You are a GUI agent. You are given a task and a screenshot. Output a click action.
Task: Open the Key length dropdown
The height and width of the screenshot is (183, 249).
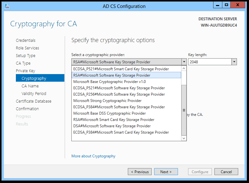tap(234, 62)
